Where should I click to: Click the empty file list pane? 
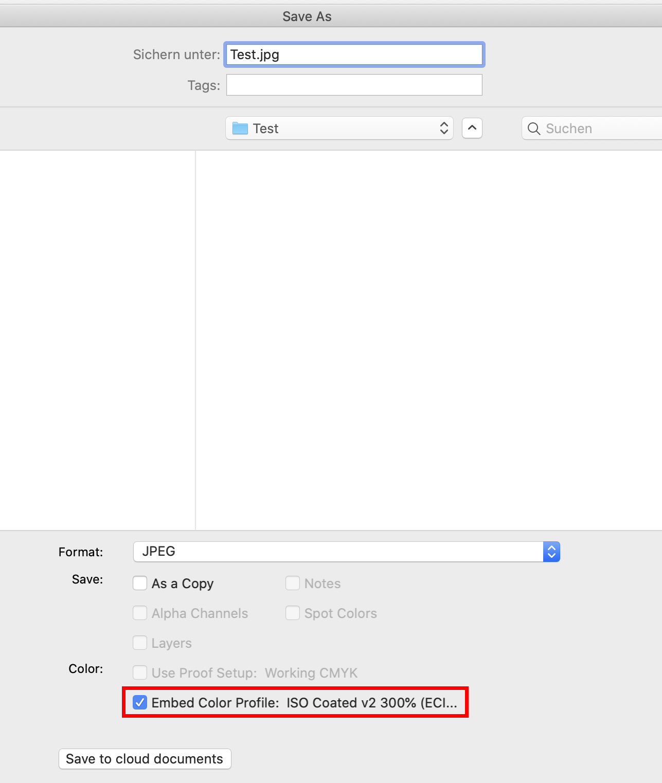click(x=428, y=339)
